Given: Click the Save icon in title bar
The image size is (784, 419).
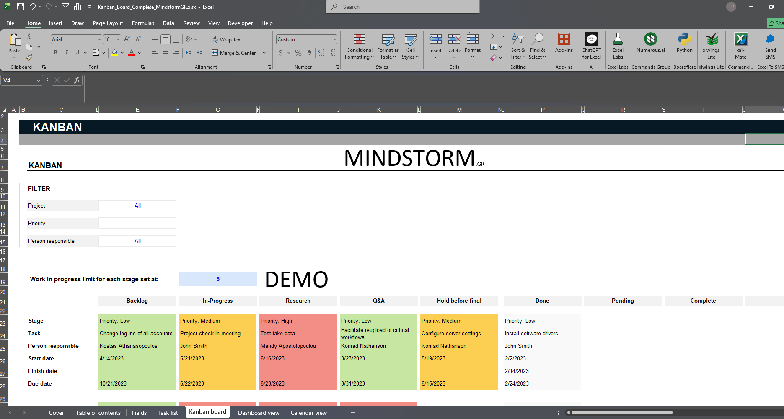Looking at the screenshot, I should pos(21,7).
